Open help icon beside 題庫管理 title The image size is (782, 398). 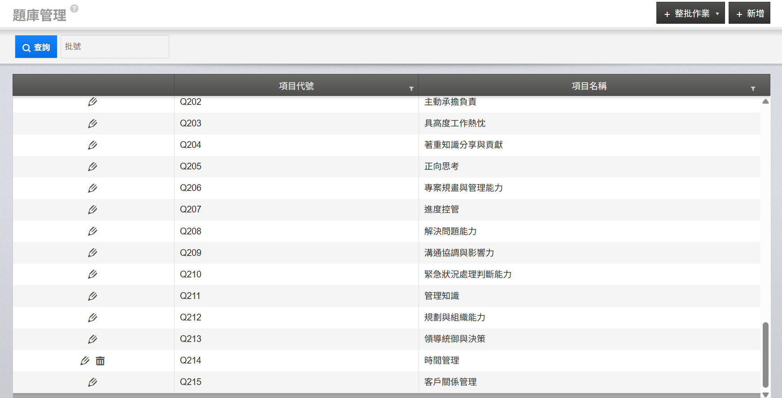(74, 9)
